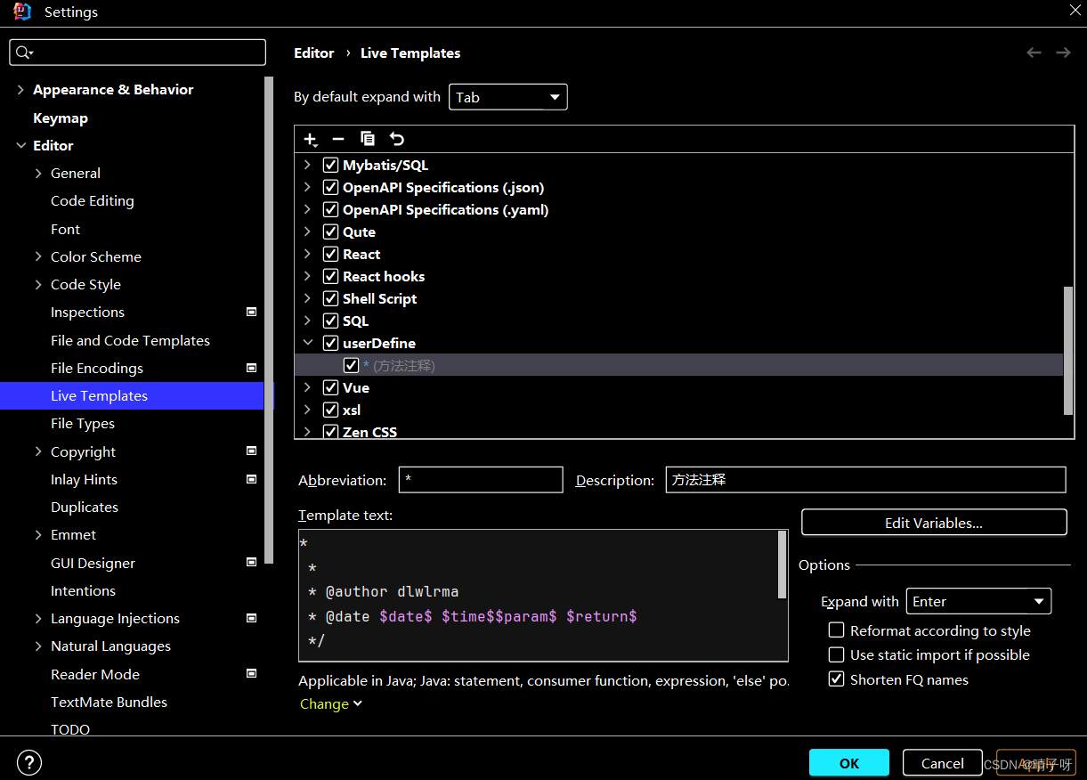Collapse the userDefine template group
The image size is (1087, 780).
[307, 343]
